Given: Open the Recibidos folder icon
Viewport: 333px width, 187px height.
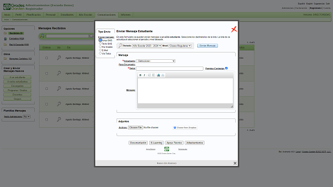Looking at the screenshot, I should coord(5,33).
